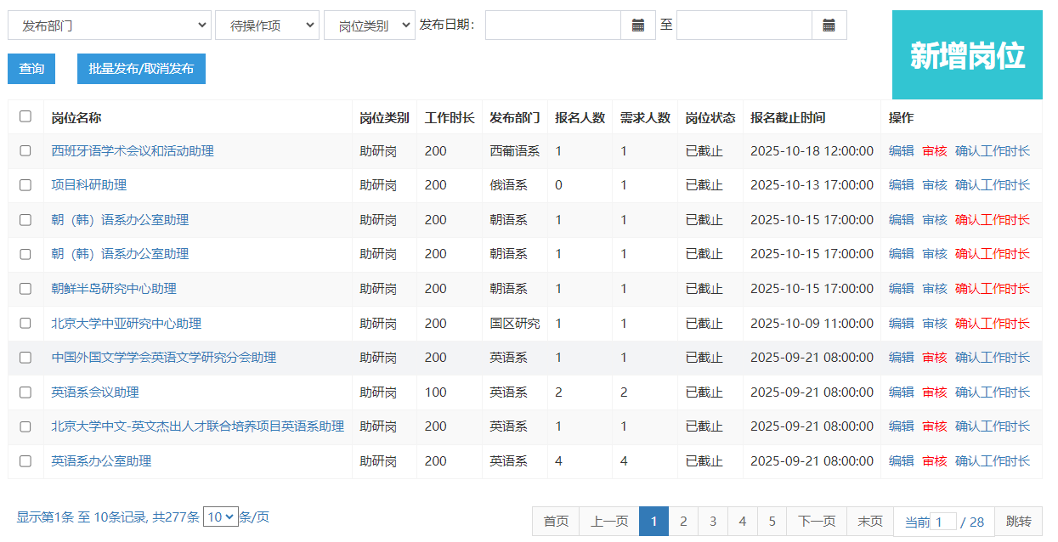Open the end date calendar picker icon
The image size is (1058, 542).
(829, 25)
